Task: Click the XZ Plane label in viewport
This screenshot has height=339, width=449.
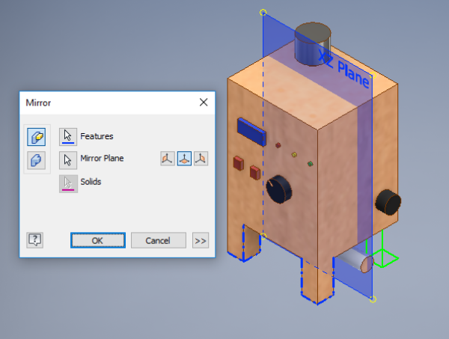Action: (344, 68)
